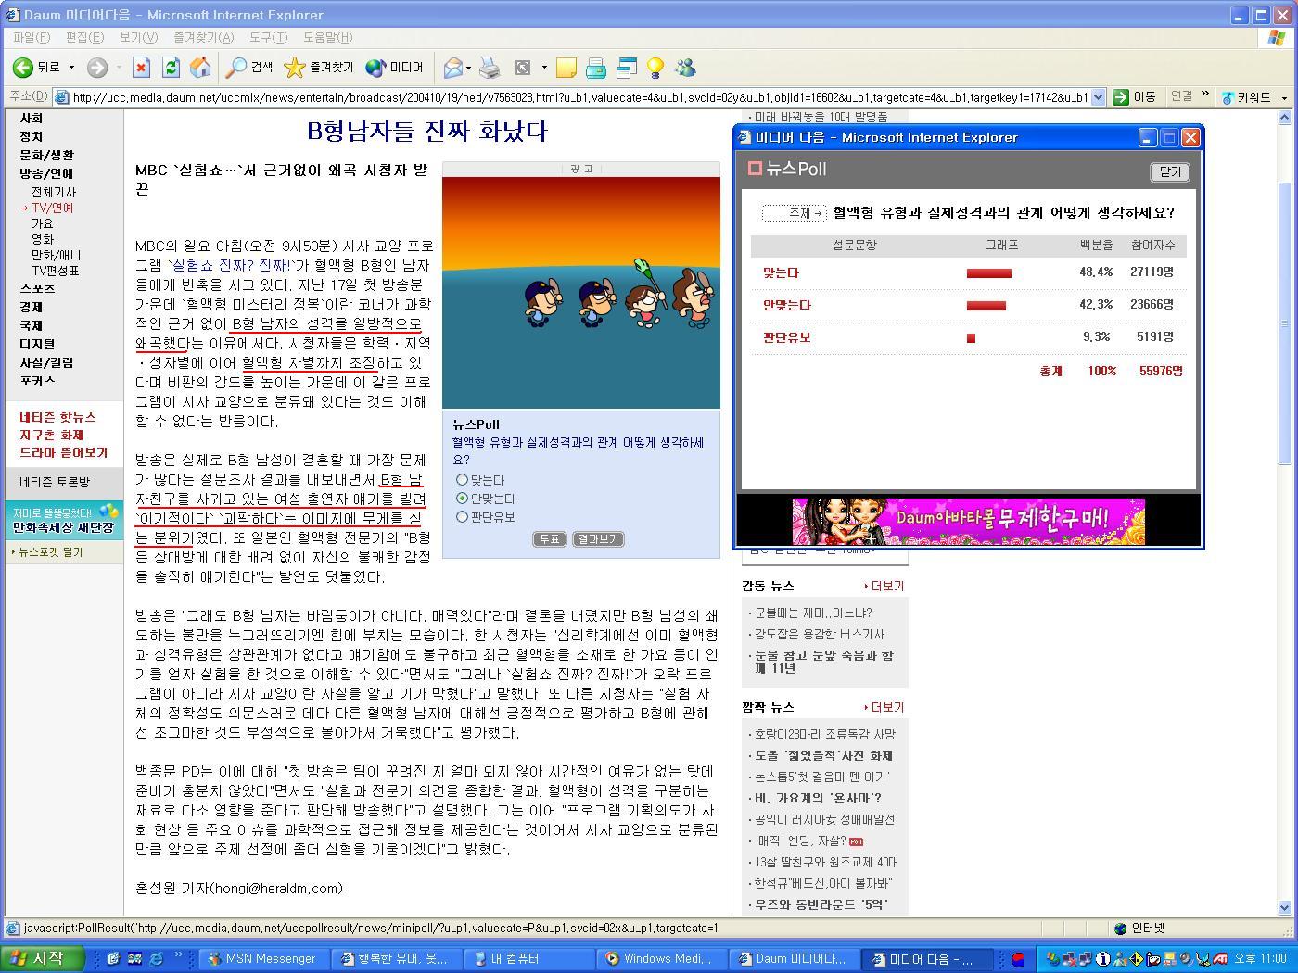Open 더보기 link next to 깜짝 뉴스
The image size is (1298, 973).
pyautogui.click(x=884, y=707)
